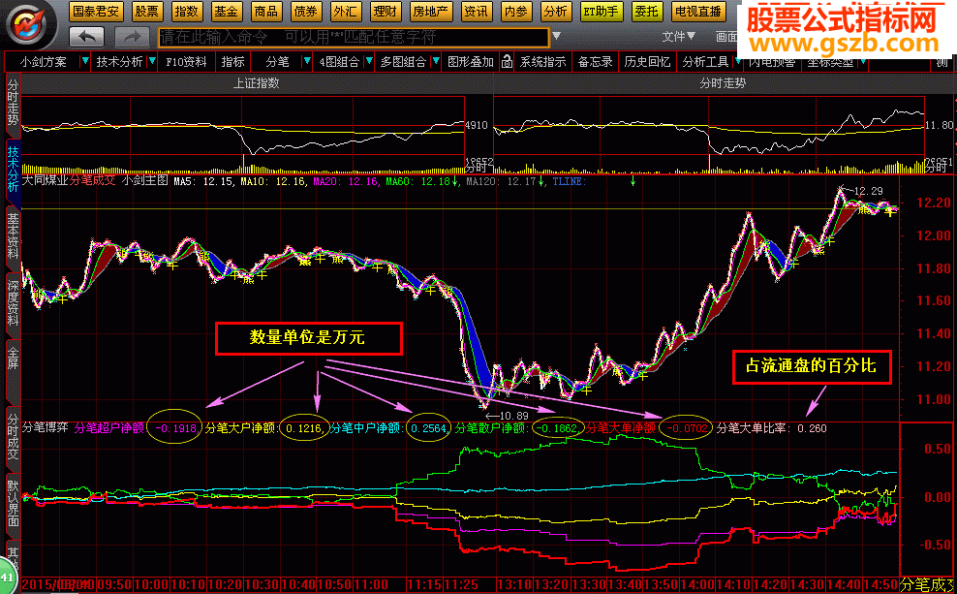Open the 备忘录 memo button
Viewport: 957px width, 594px height.
click(595, 62)
